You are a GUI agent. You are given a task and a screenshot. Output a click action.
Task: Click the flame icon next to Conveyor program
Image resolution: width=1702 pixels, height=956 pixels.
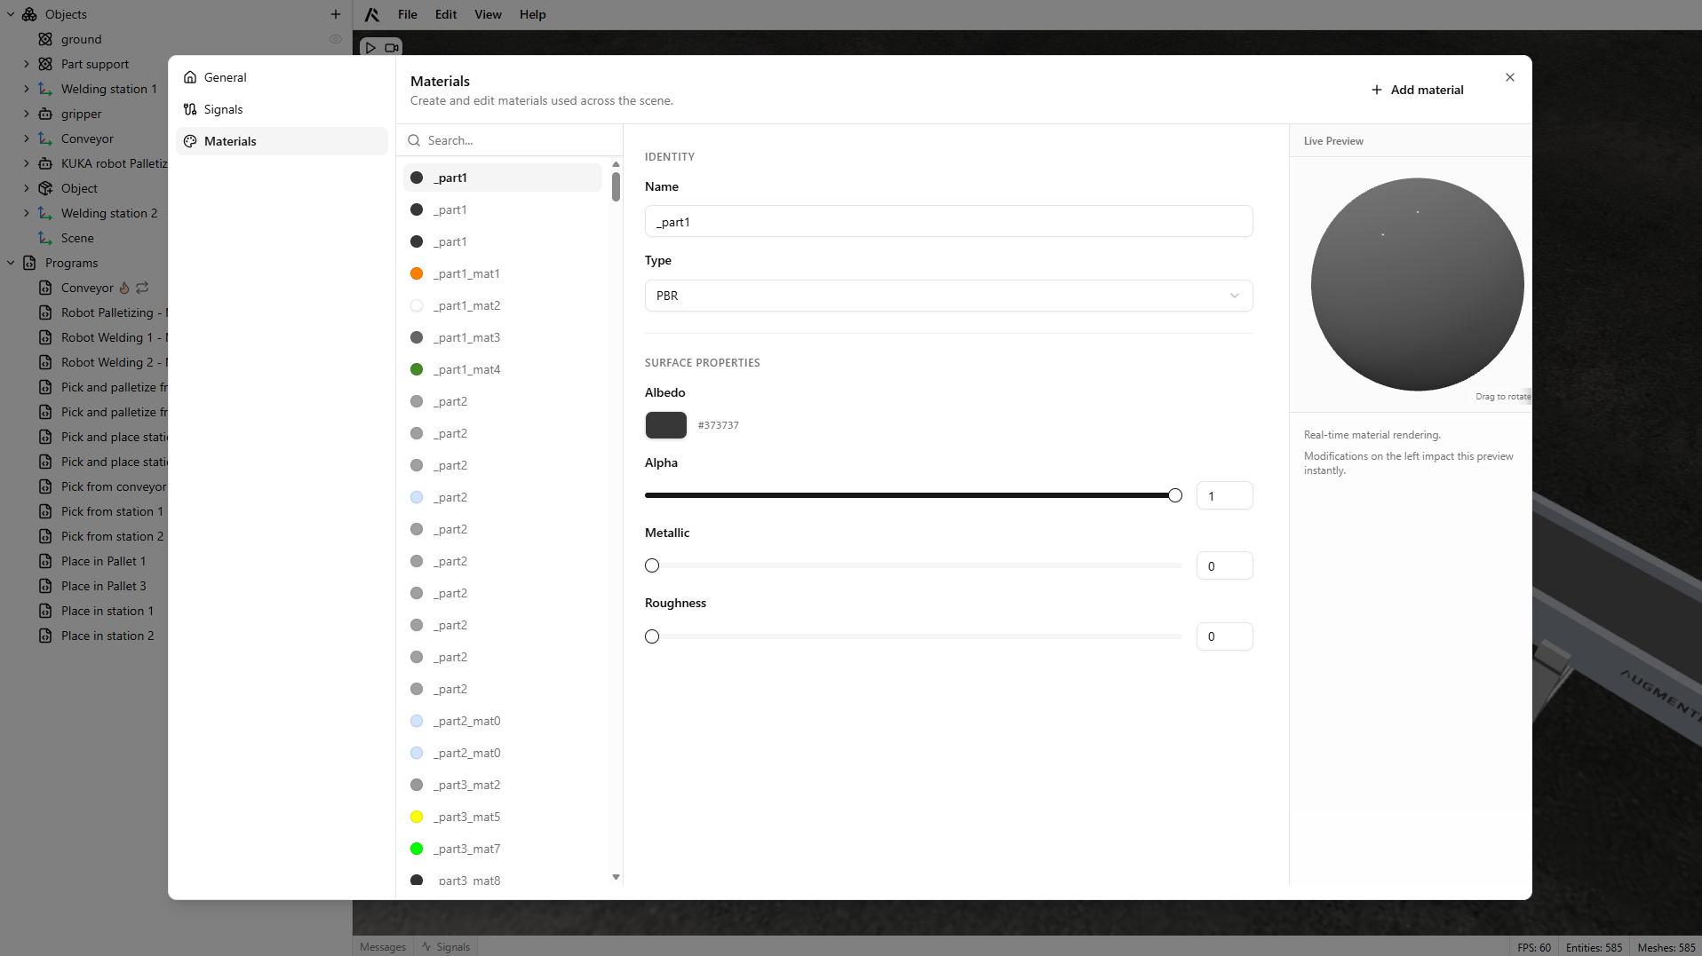click(124, 288)
